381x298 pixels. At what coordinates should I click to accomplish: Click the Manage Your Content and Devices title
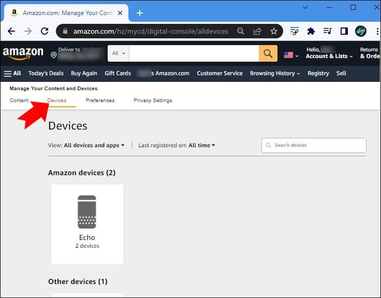53,89
